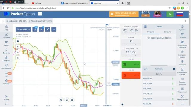
Task: Click the middle zoom reset magnifier
Action: [67, 100]
